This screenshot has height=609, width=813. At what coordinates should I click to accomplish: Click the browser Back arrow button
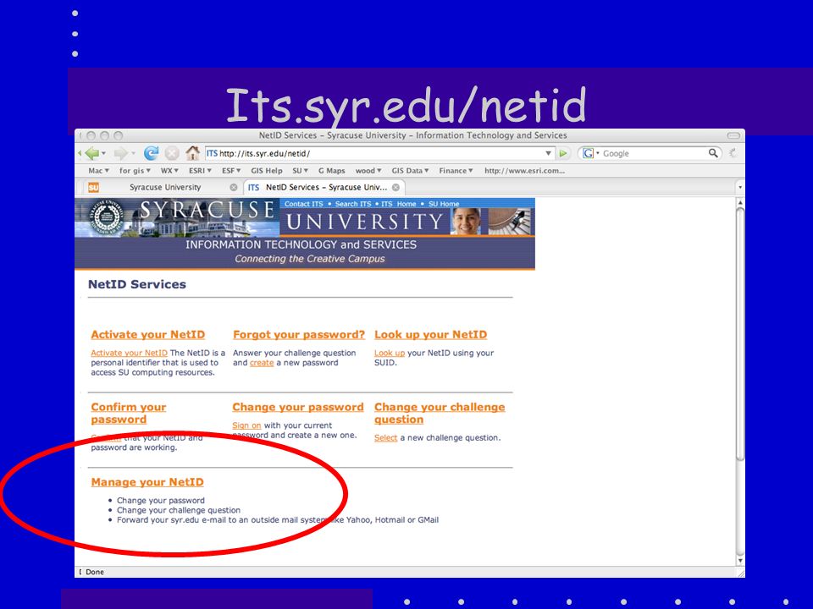point(91,153)
